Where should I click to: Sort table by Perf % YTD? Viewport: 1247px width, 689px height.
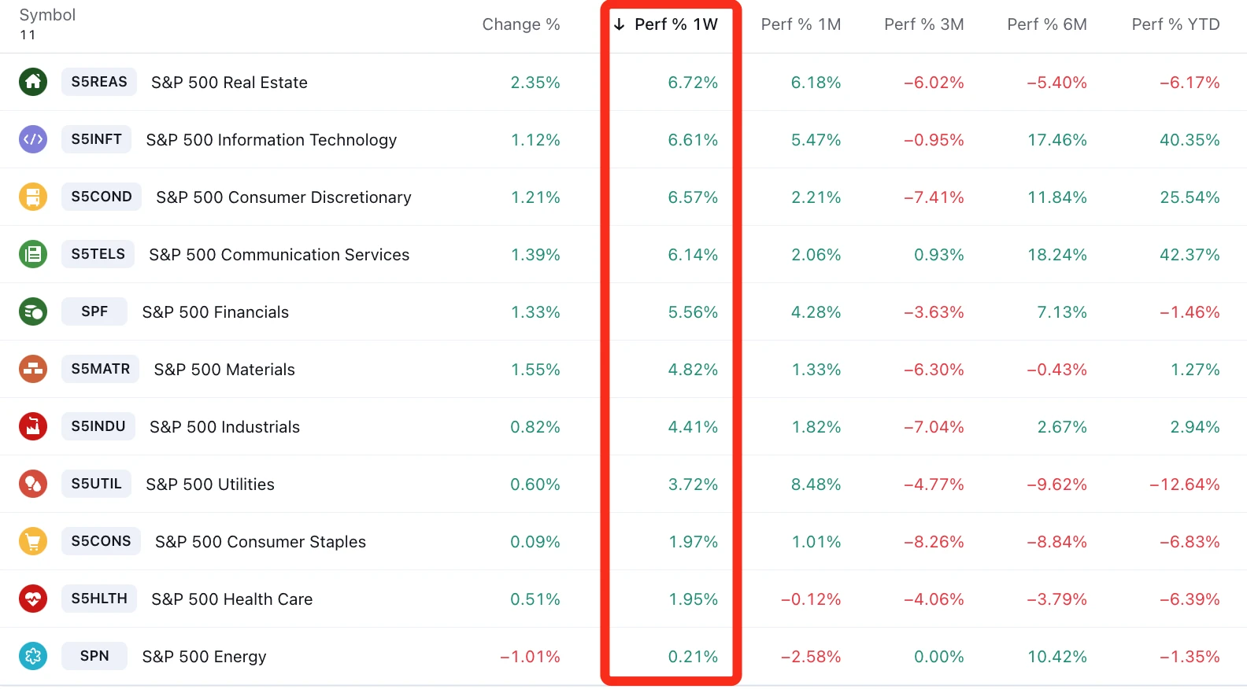pyautogui.click(x=1175, y=24)
